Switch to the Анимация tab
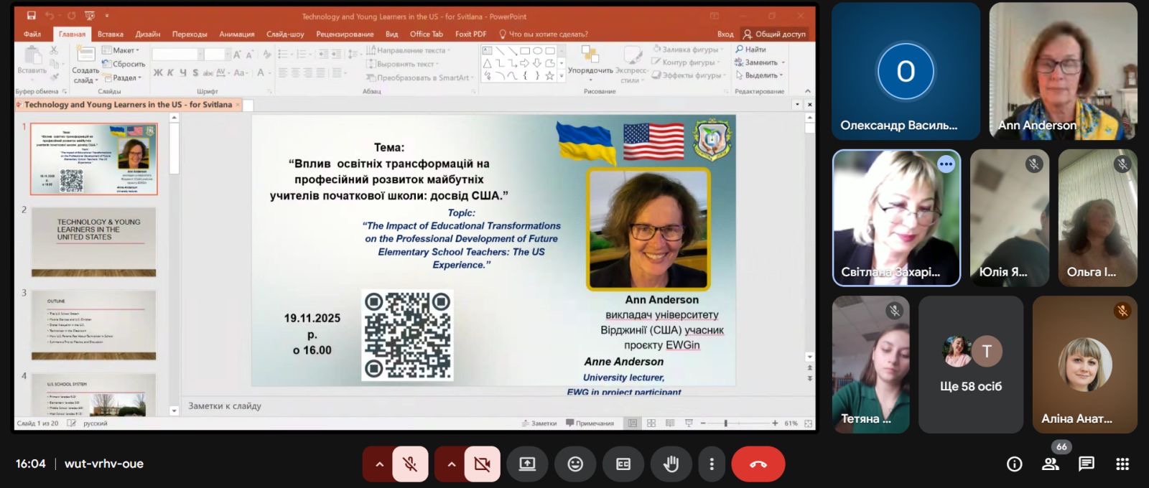The width and height of the screenshot is (1149, 488). click(237, 34)
